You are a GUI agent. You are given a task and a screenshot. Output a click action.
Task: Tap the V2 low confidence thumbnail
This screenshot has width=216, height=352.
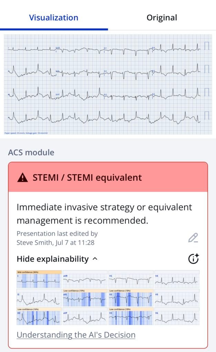(x=131, y=298)
